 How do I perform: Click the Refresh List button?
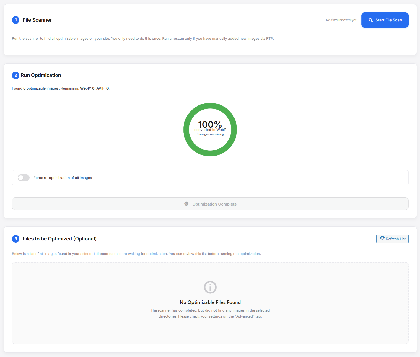[x=392, y=239]
